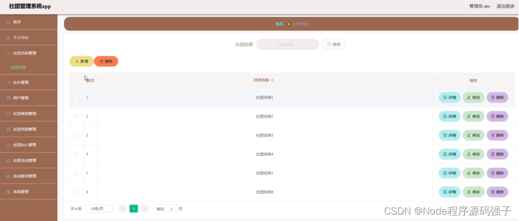Click the sort arrows on 社团名称 column header
The height and width of the screenshot is (221, 519).
272,80
